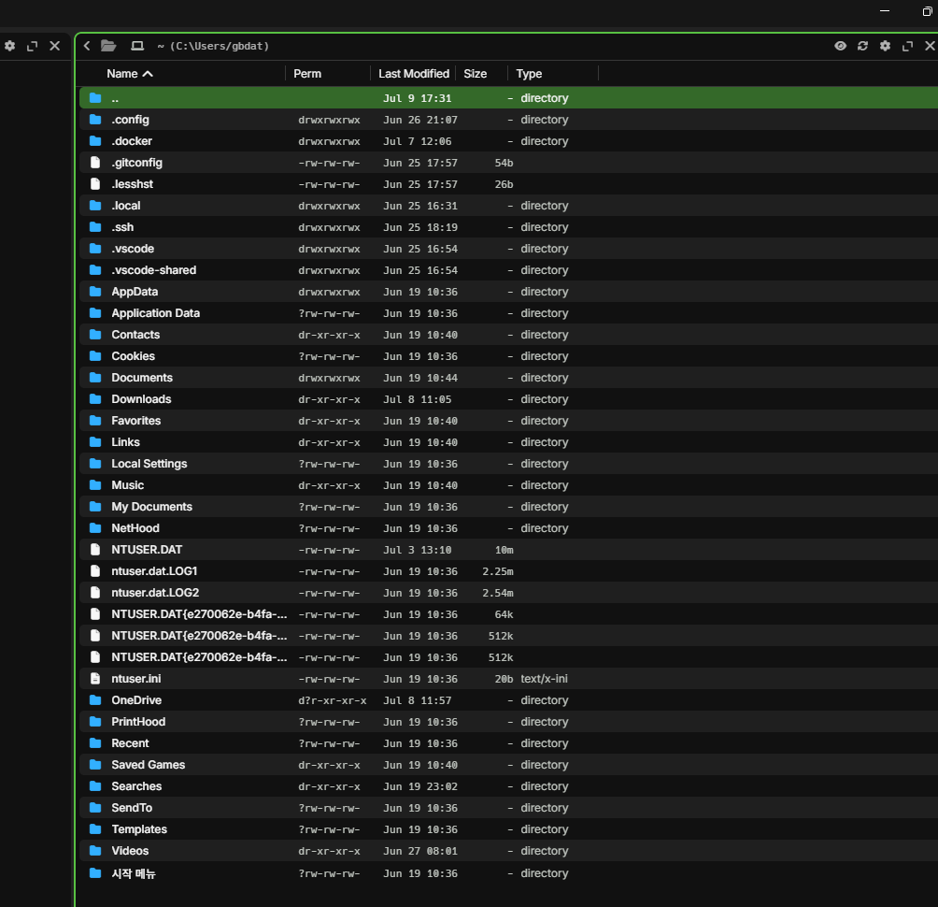Click the path text C:\Users/gbdat

pos(220,46)
